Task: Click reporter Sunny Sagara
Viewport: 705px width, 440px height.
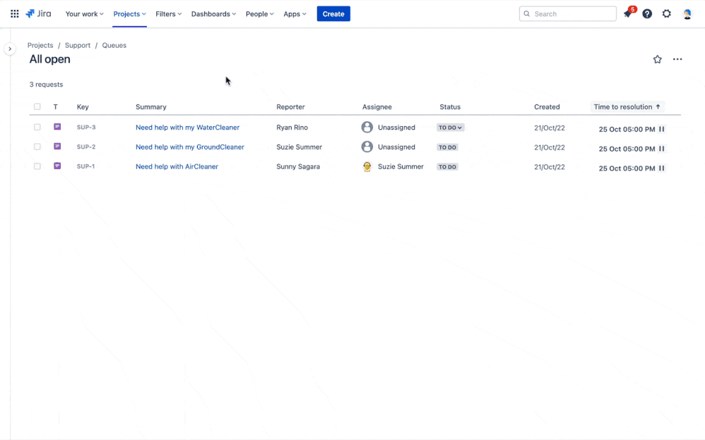Action: [x=298, y=166]
